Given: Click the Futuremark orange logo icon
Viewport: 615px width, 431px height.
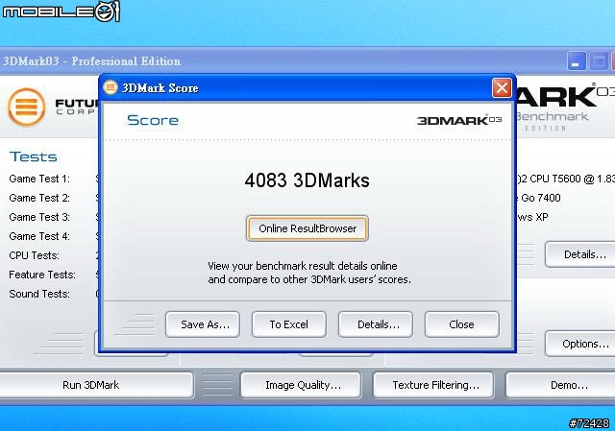Looking at the screenshot, I should [x=27, y=107].
